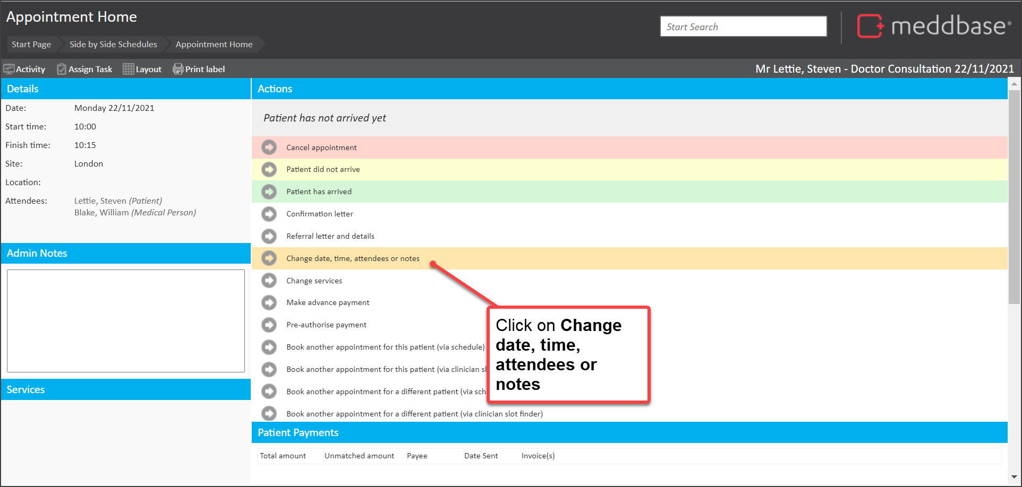Viewport: 1022px width, 487px height.
Task: Click in the Start Search field
Action: point(743,27)
